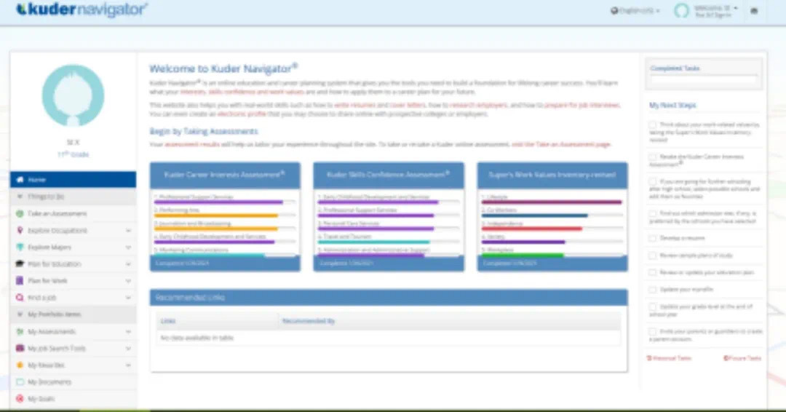Follow the 'research employers' link
This screenshot has width=786, height=412.
click(478, 105)
